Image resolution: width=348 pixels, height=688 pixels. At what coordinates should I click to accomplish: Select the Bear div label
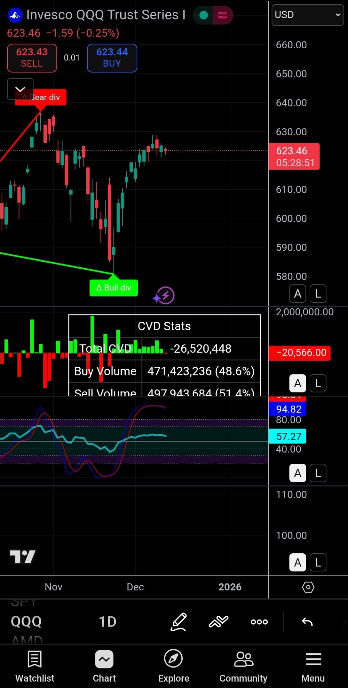pos(41,97)
